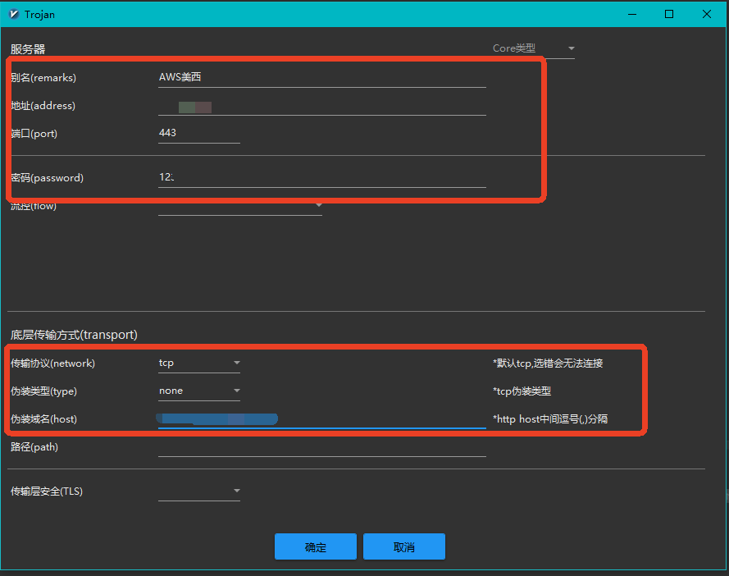Image resolution: width=729 pixels, height=576 pixels.
Task: Open the 传输协议(network) dropdown showing tcp
Action: [x=198, y=363]
